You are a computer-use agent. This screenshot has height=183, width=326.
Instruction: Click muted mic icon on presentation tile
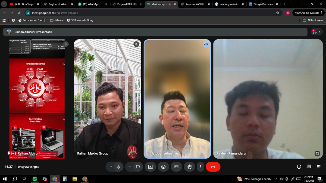(66, 44)
